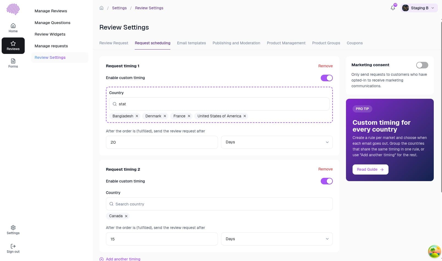Remove Denmark country tag
The height and width of the screenshot is (261, 442).
(x=165, y=116)
